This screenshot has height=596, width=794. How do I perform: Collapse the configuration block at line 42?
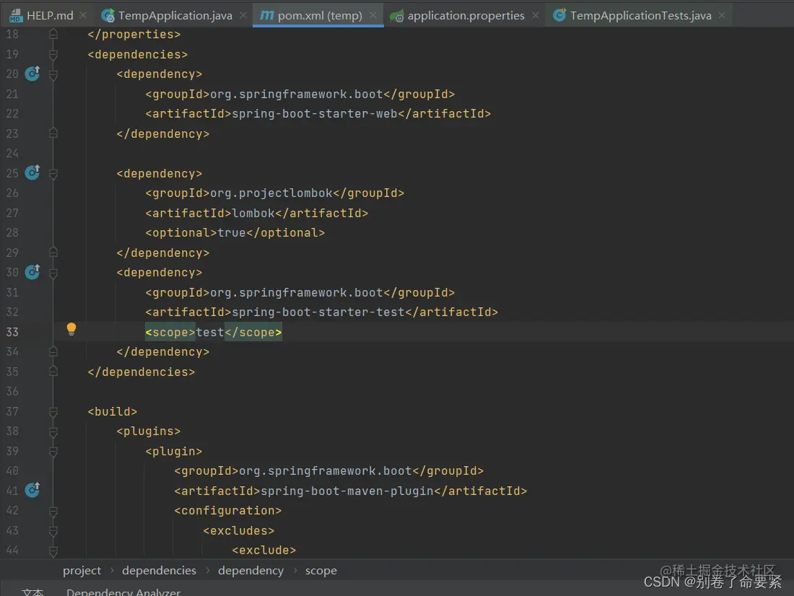tap(53, 511)
